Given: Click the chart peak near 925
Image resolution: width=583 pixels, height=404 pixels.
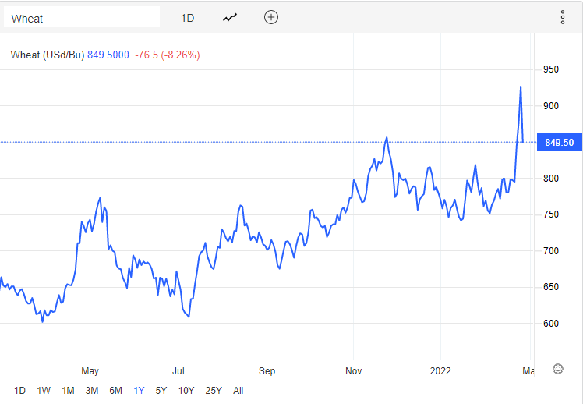Looking at the screenshot, I should coord(521,87).
